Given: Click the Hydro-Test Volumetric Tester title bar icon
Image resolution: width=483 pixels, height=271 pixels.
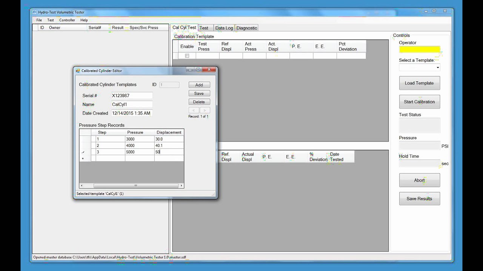Looking at the screenshot, I should 34,12.
